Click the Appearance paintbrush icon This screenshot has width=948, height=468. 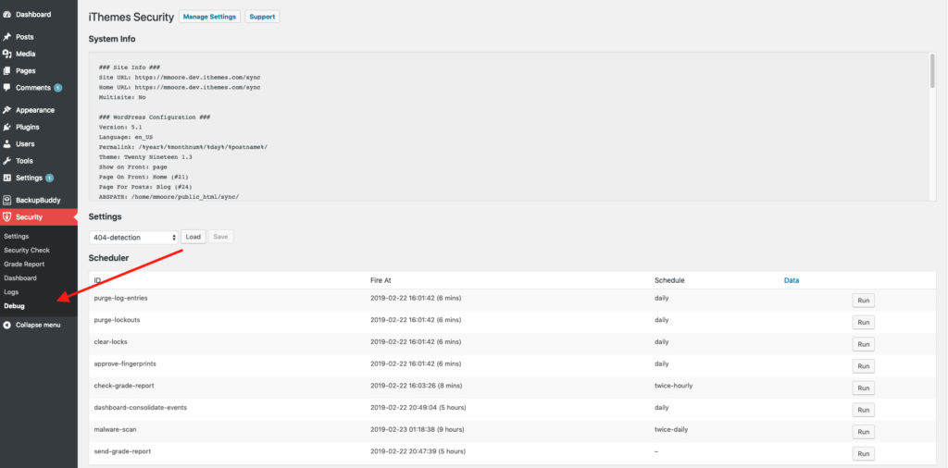[x=7, y=110]
